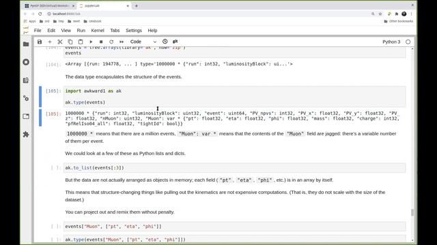Click text 'The data type encapsulates the structure'

pyautogui.click(x=124, y=77)
